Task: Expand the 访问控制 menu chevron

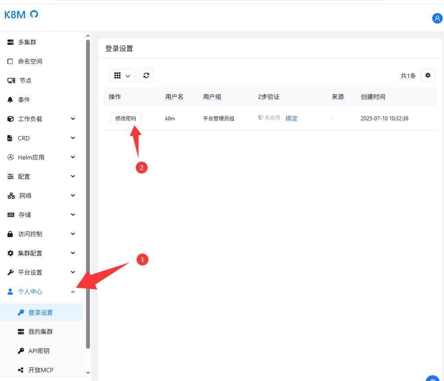Action: pyautogui.click(x=73, y=234)
